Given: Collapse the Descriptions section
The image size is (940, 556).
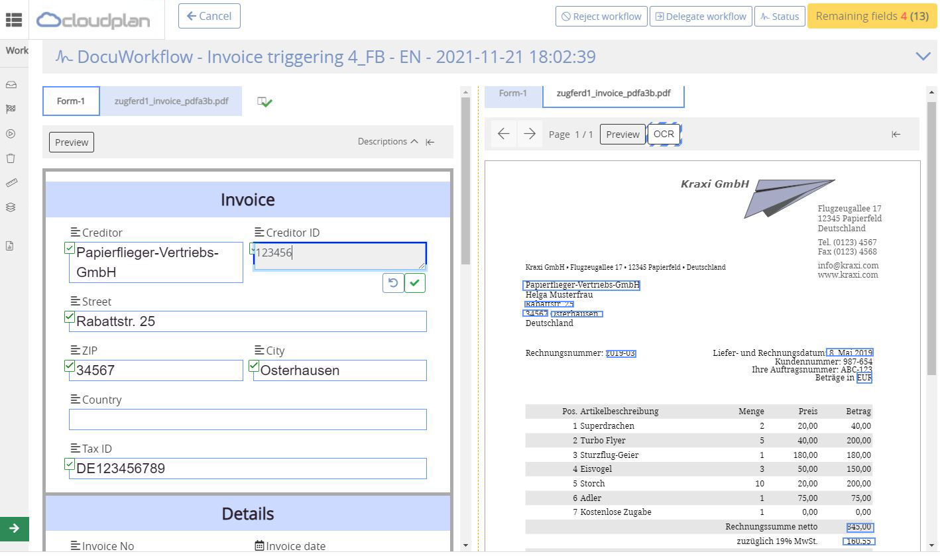Looking at the screenshot, I should pos(414,141).
